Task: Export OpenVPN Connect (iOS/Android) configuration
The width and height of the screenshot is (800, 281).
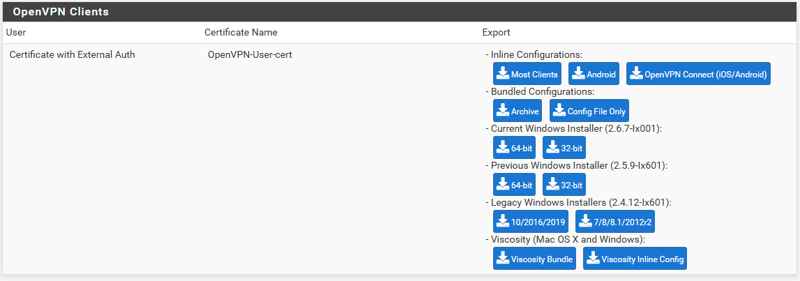Action: (x=698, y=74)
